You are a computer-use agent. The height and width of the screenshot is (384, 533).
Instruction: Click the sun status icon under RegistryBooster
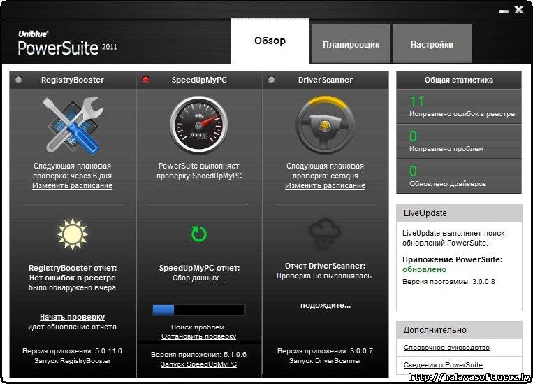click(72, 233)
